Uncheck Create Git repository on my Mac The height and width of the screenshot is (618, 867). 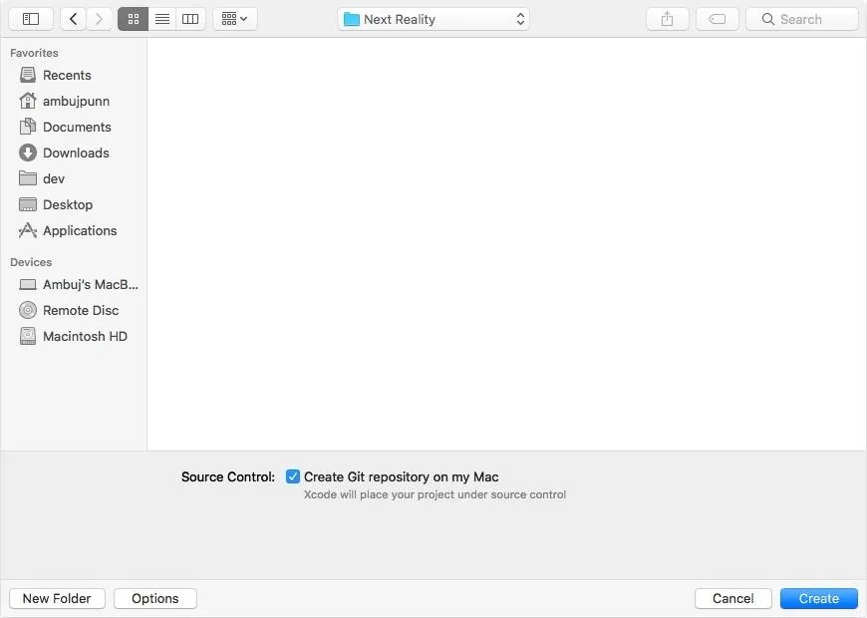pyautogui.click(x=293, y=476)
